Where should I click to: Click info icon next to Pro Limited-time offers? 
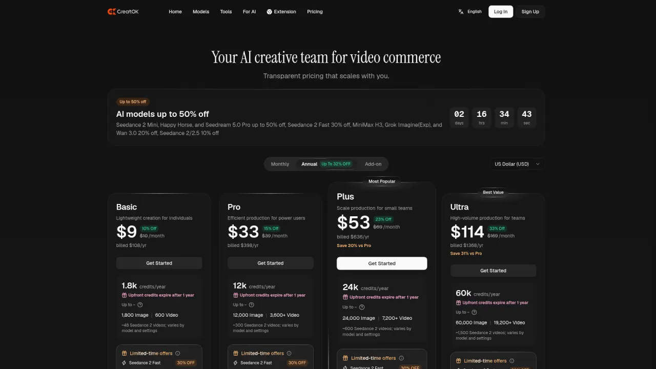click(289, 353)
